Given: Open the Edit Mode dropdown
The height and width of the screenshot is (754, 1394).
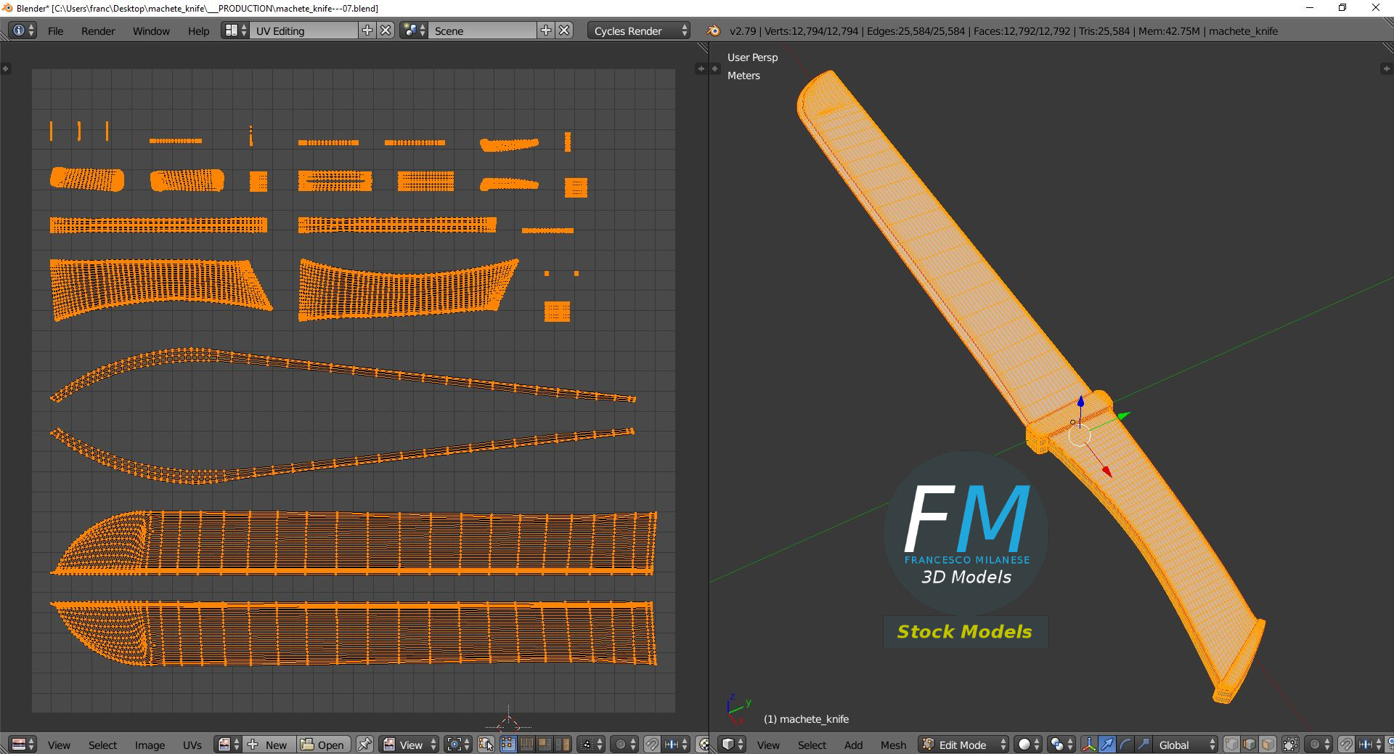Looking at the screenshot, I should (x=963, y=745).
